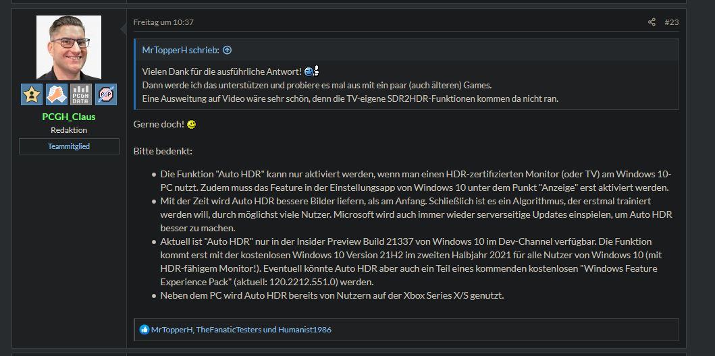
Task: Click the text 'Bitte bedenkt:'
Action: coord(163,151)
